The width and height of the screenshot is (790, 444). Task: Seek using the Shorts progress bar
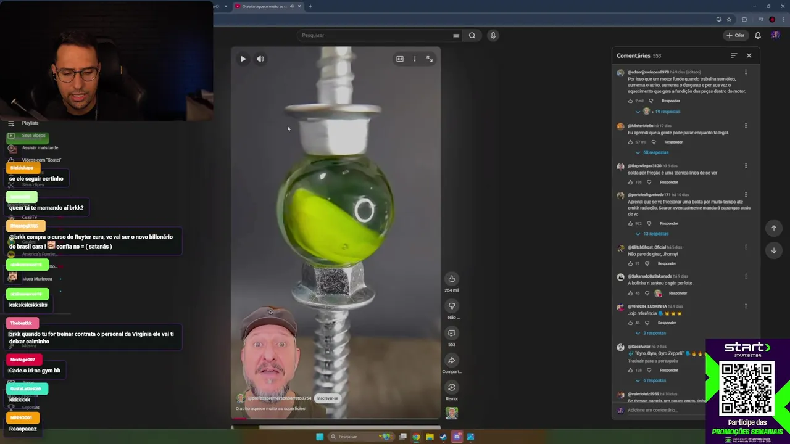[x=336, y=420]
